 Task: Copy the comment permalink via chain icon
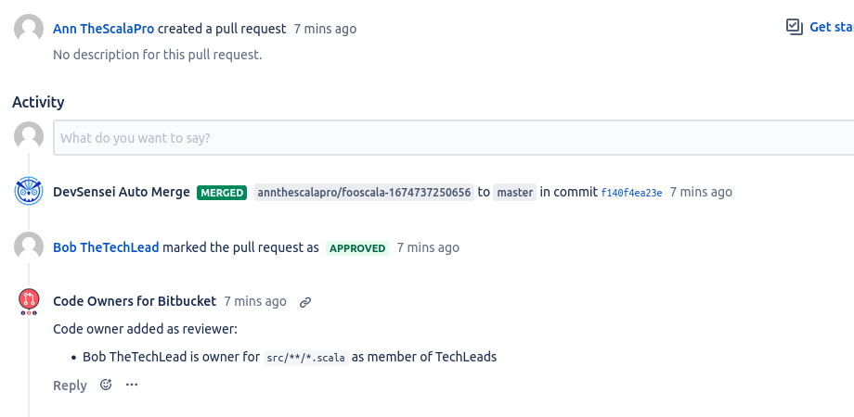click(305, 302)
